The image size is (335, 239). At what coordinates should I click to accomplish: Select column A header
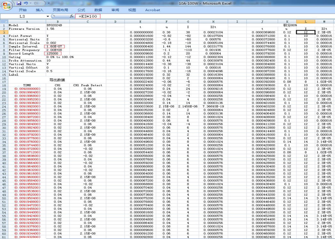coord(27,22)
